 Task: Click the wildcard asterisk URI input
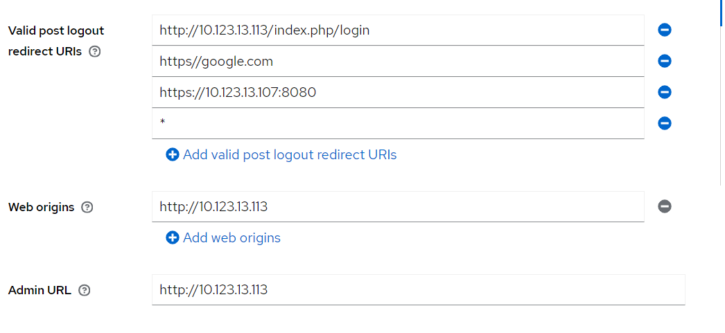397,123
